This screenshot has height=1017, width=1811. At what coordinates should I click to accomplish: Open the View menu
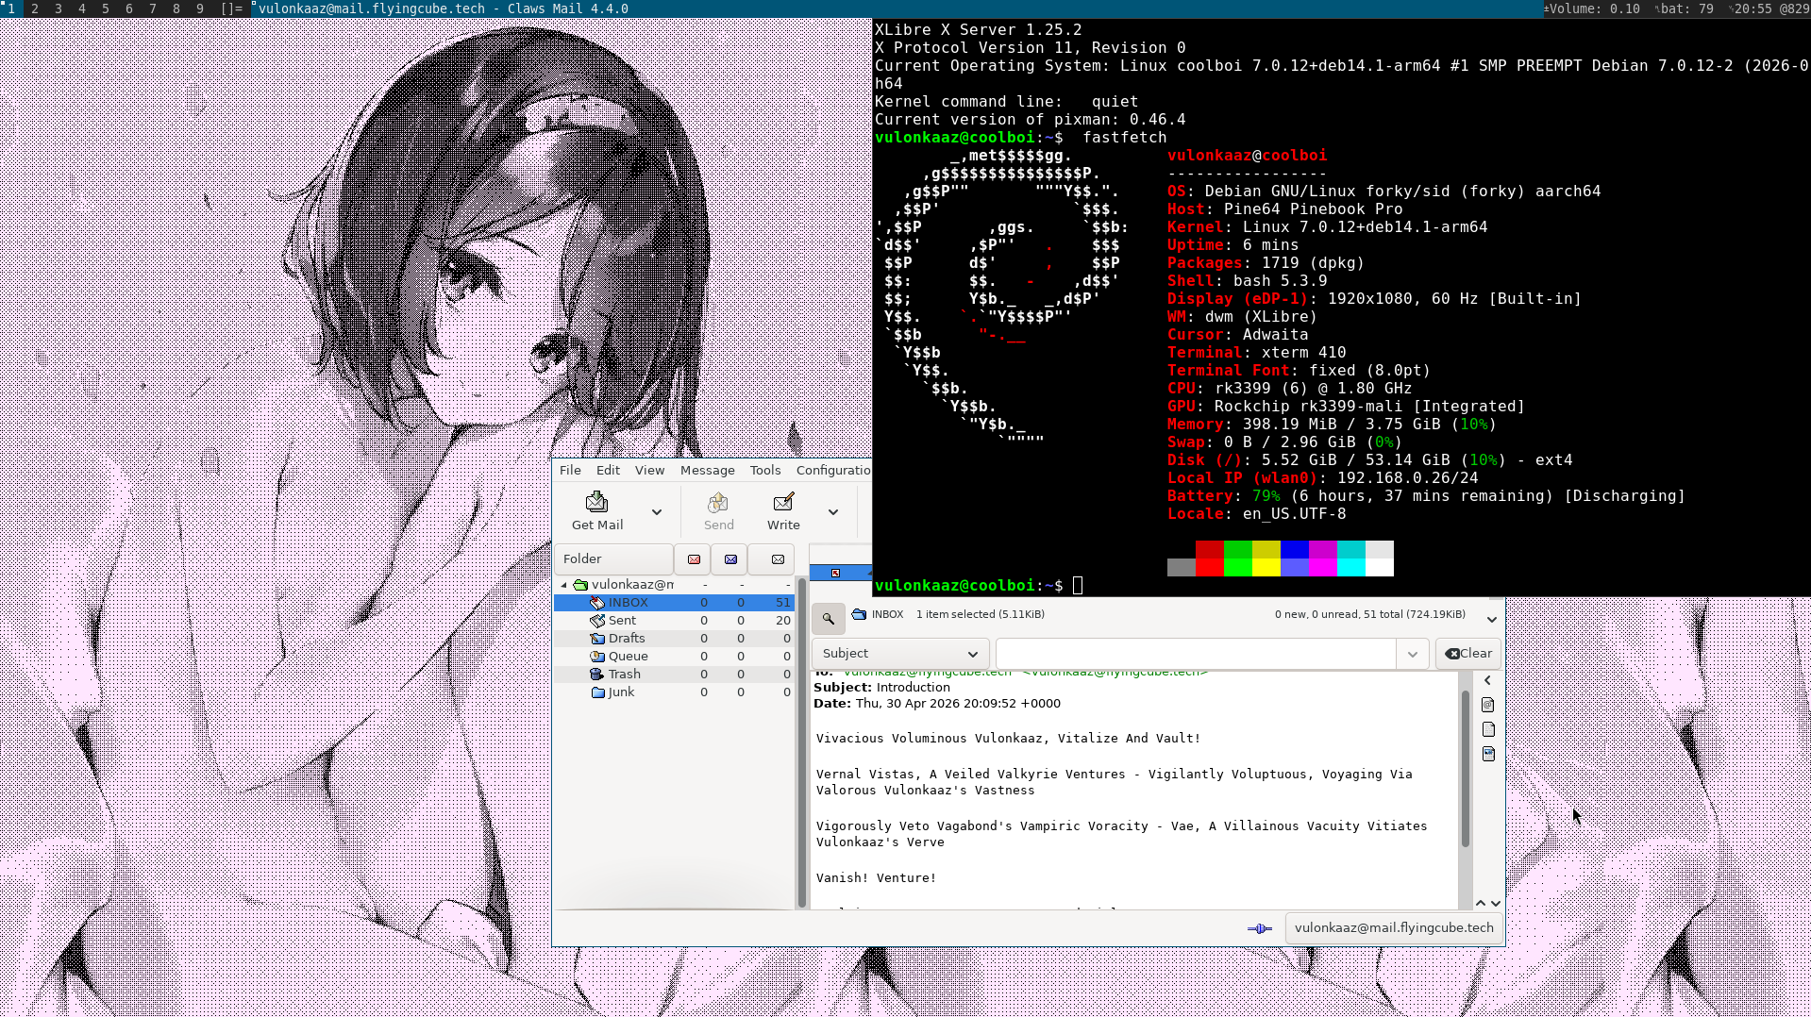[x=649, y=470]
